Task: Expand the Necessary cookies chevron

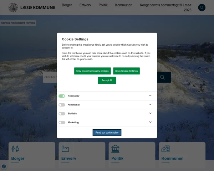Action: pyautogui.click(x=150, y=95)
